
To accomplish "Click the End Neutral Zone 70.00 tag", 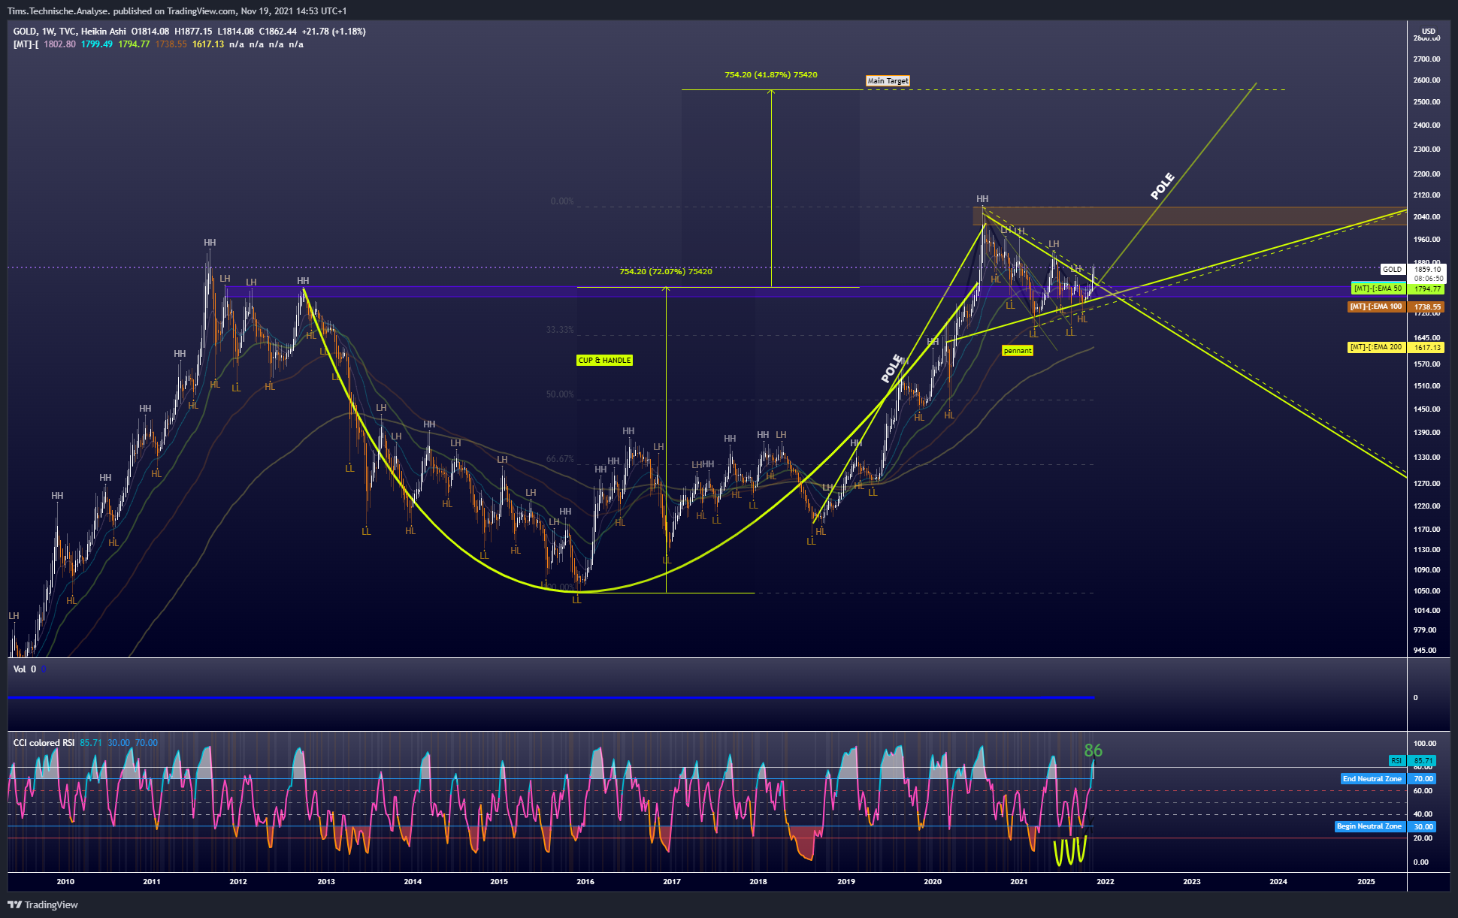I will click(1388, 779).
